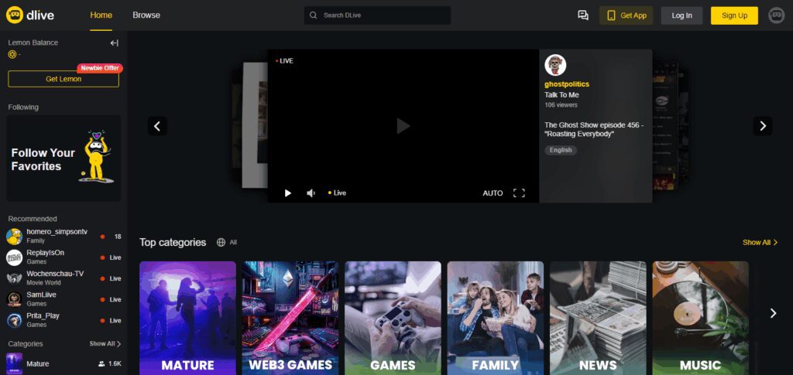Click the Prita_Play avatar icon
The image size is (793, 375).
tap(14, 321)
